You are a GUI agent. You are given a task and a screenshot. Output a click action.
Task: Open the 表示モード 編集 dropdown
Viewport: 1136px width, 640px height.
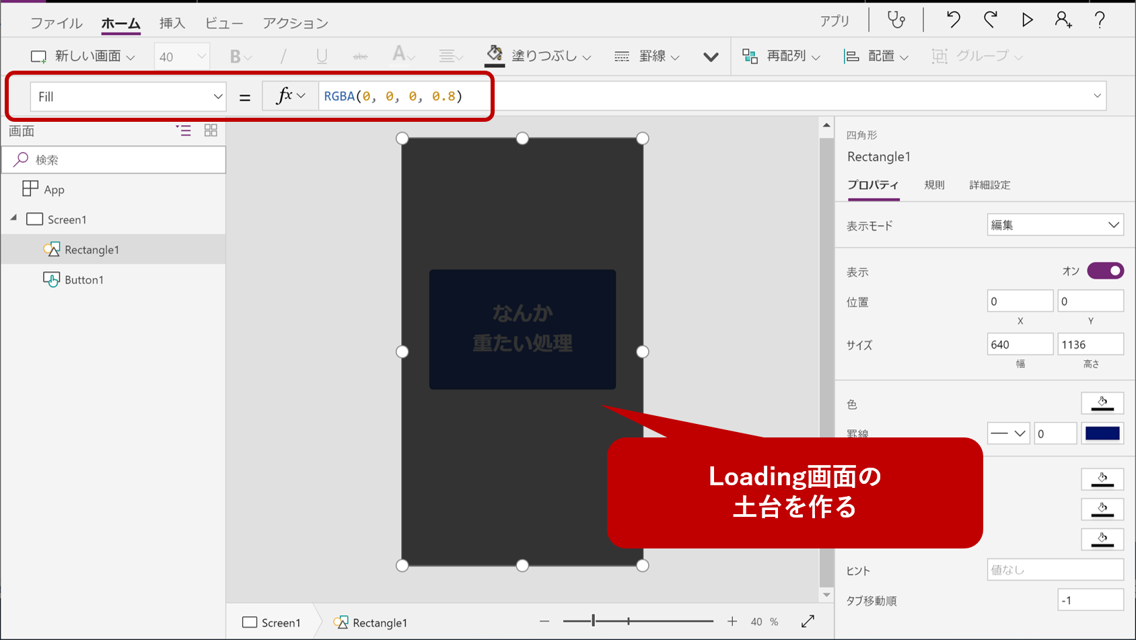pyautogui.click(x=1055, y=225)
